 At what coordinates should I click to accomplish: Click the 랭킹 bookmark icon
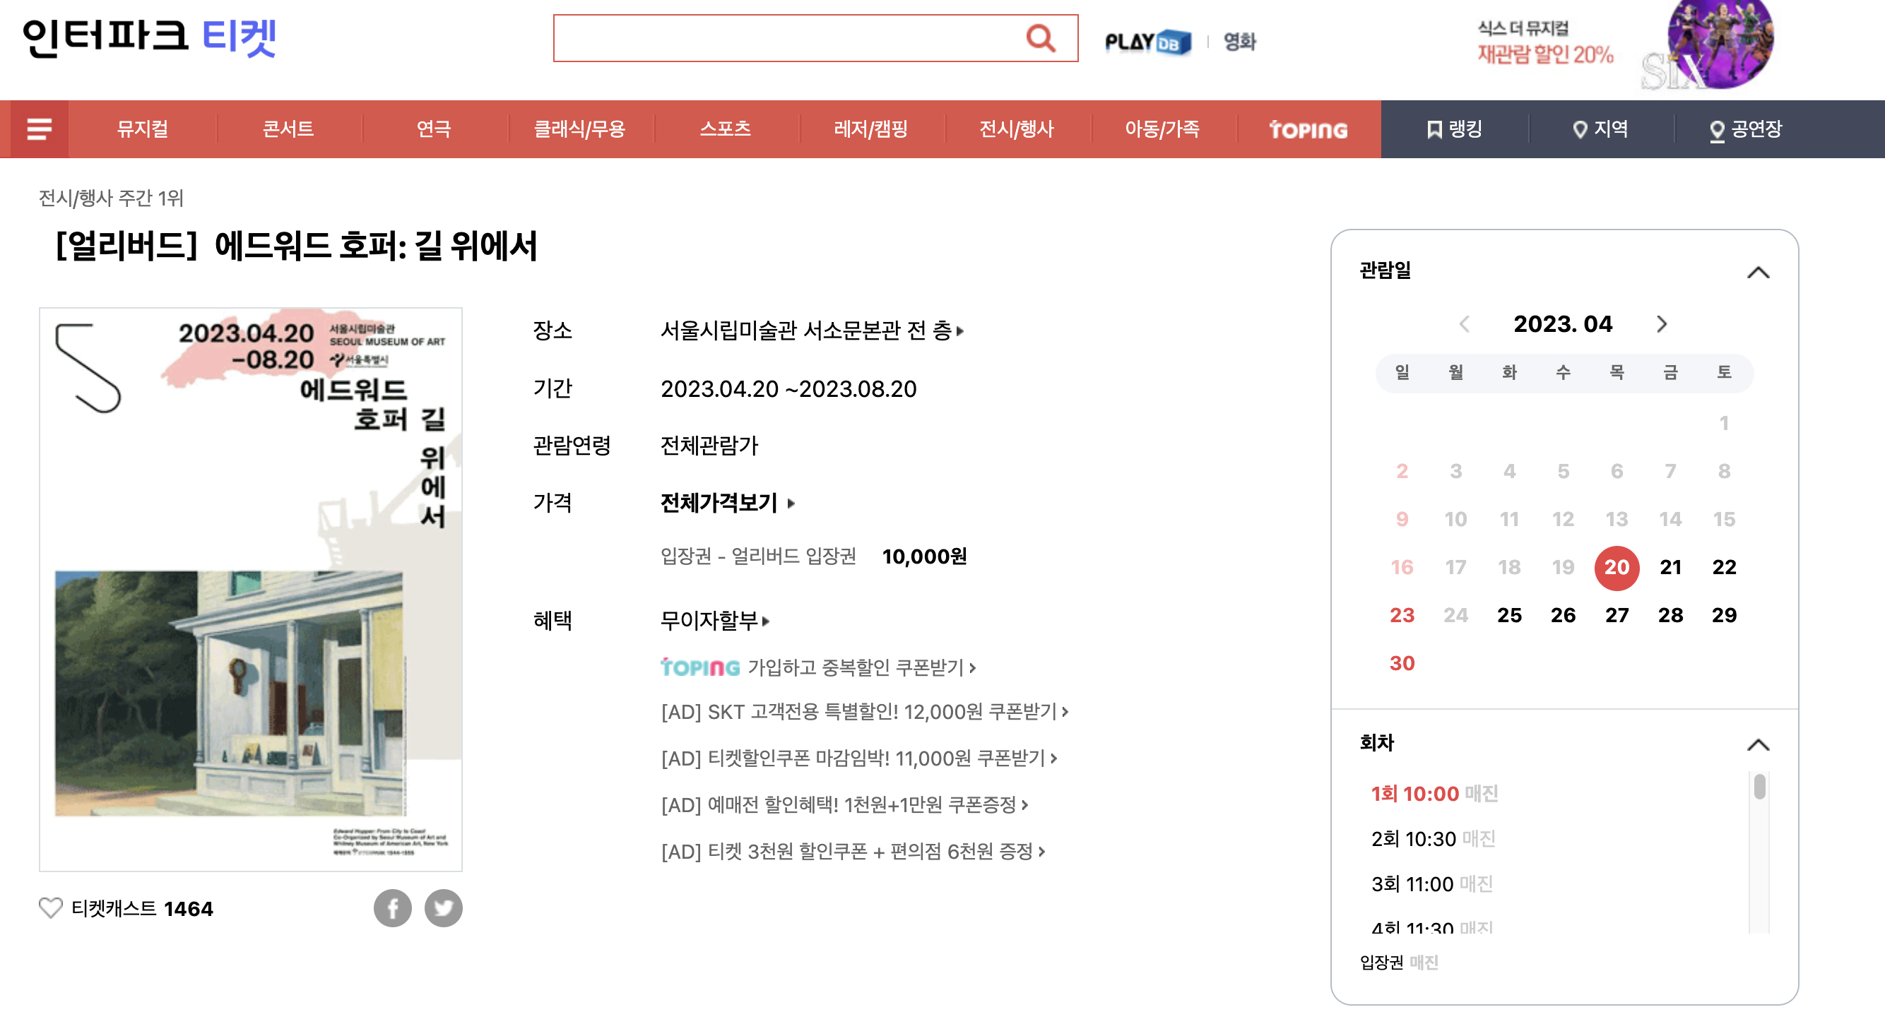[1434, 129]
